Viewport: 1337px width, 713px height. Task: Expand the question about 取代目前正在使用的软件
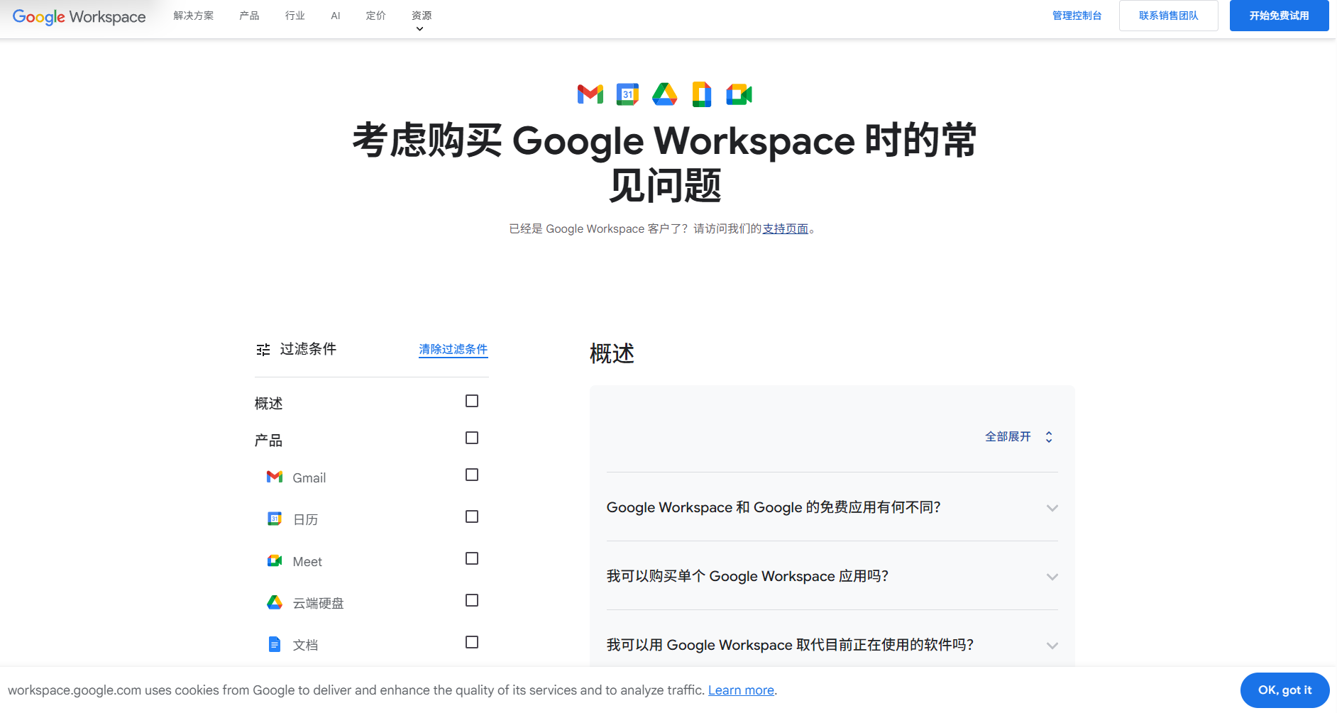[x=832, y=645]
